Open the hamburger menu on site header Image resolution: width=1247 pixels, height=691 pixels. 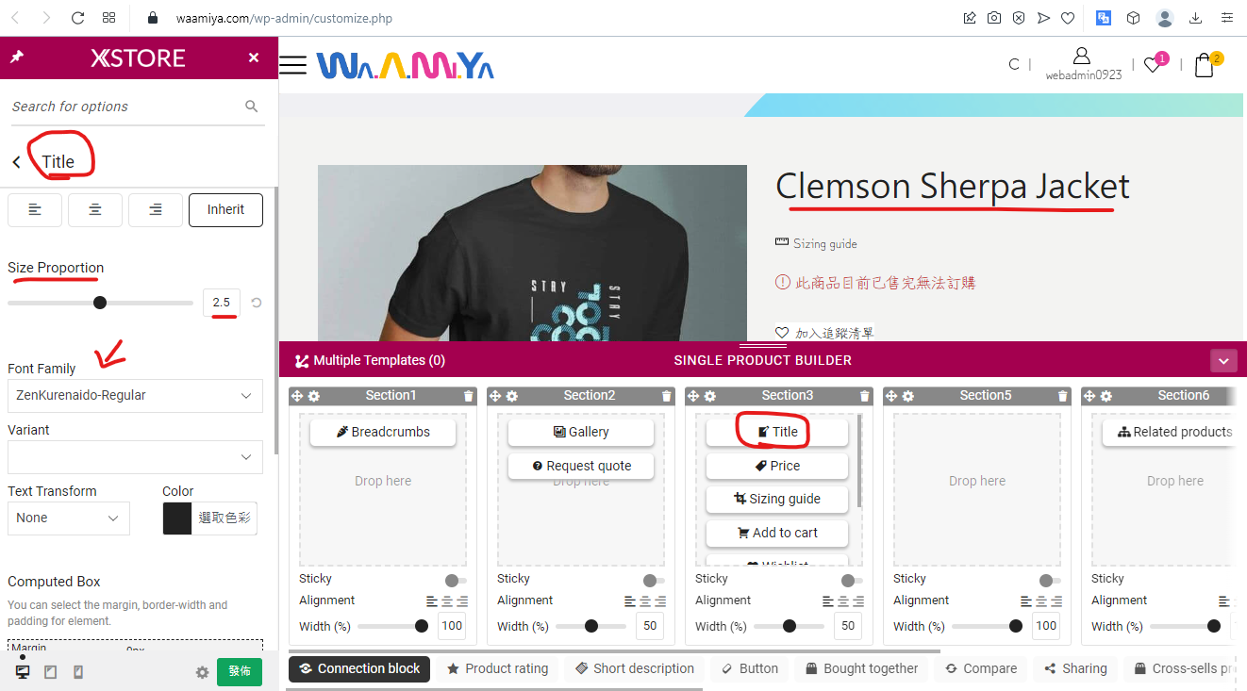(293, 65)
